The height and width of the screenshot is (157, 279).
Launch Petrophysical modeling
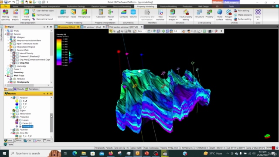[x=84, y=14]
